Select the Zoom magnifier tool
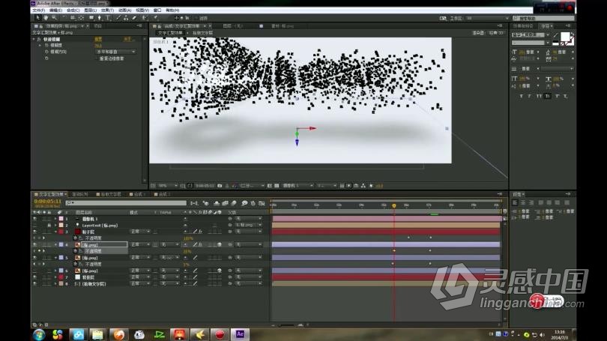This screenshot has height=341, width=607. (x=54, y=18)
